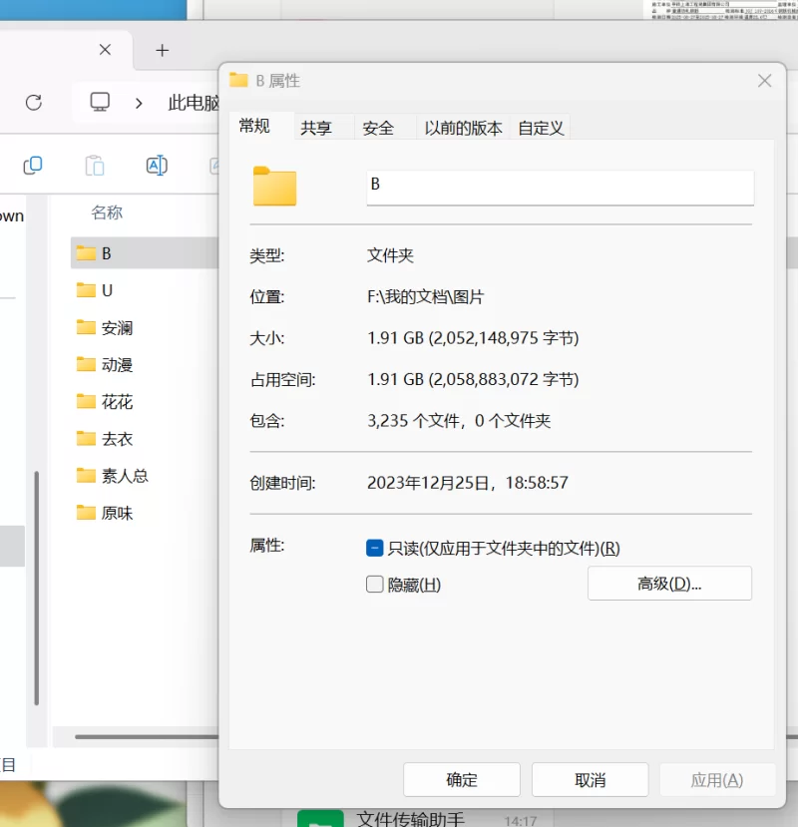This screenshot has width=798, height=827.
Task: Expand the breadcrumb chevron after This PC icon
Action: (x=139, y=102)
